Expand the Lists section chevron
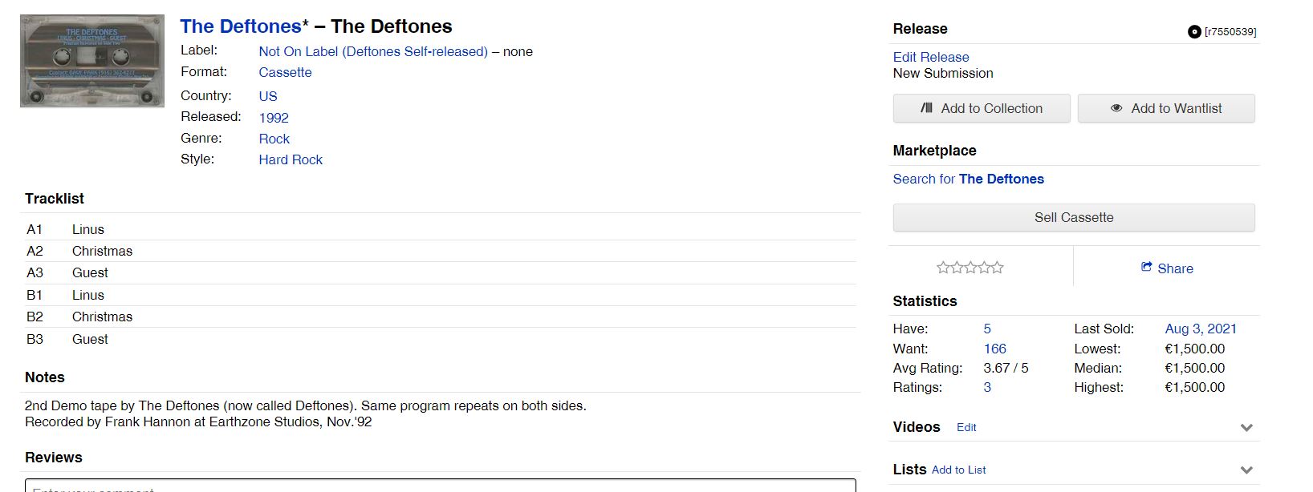Screen dimensions: 1313x492 coord(1246,470)
